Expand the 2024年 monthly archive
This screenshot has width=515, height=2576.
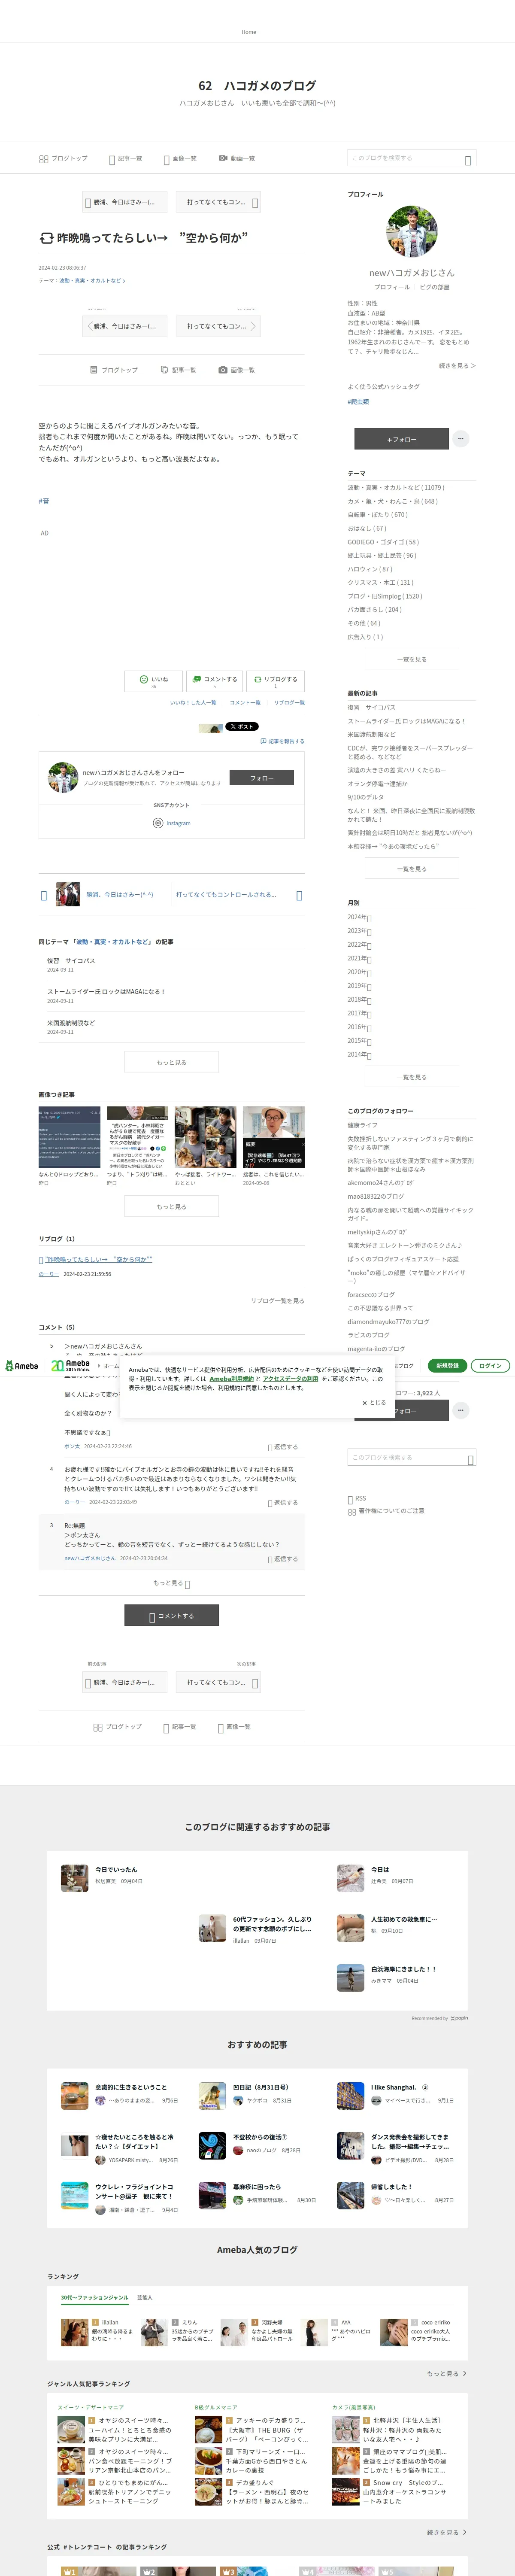[x=360, y=917]
